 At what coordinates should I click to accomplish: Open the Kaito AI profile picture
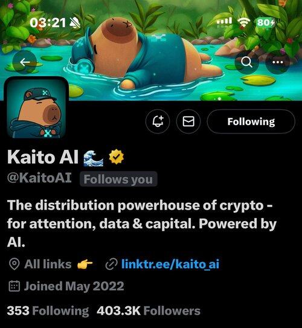(x=36, y=108)
